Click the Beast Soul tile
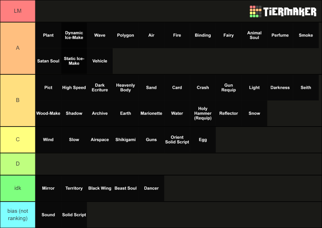 [125, 188]
